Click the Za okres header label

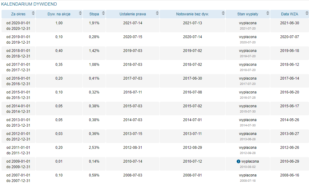pos(18,14)
